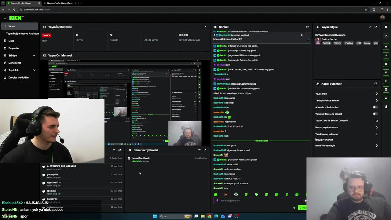This screenshot has width=391, height=220.
Task: Edit Yayın bilgisi with the pencil icon
Action: [370, 27]
